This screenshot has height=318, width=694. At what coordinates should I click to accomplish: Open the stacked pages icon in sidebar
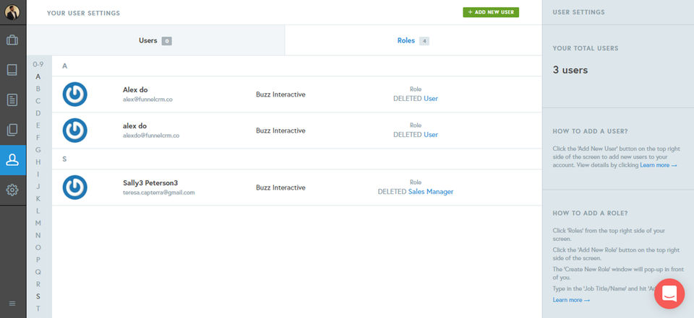point(13,130)
